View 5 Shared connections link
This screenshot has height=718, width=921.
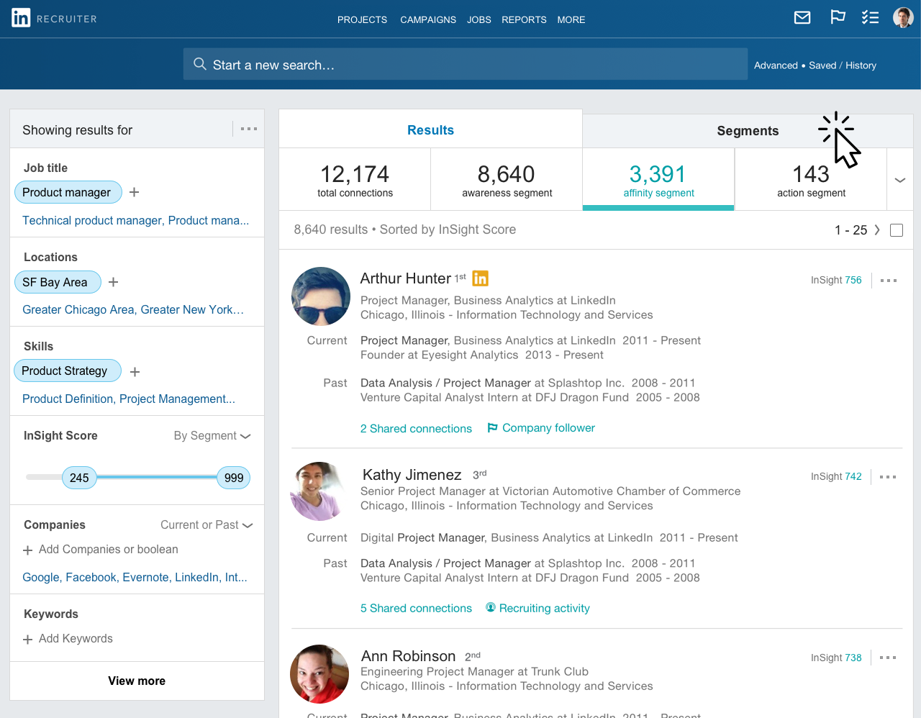tap(416, 609)
